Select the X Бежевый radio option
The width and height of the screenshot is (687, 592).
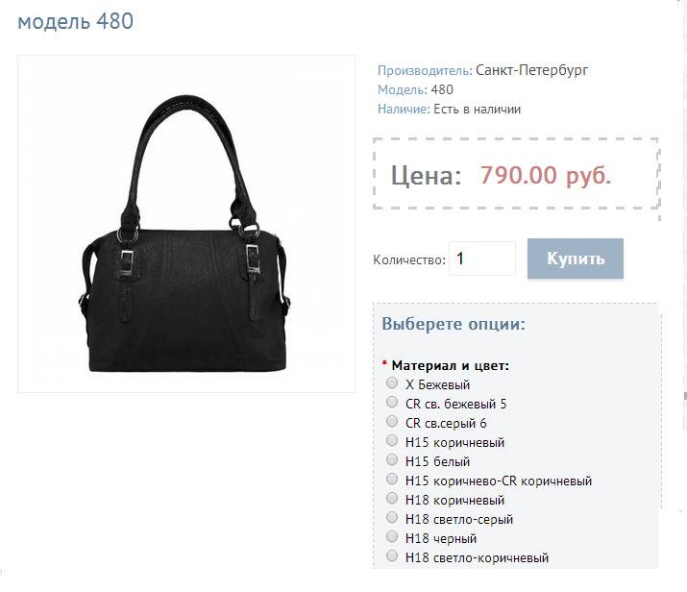tap(392, 383)
